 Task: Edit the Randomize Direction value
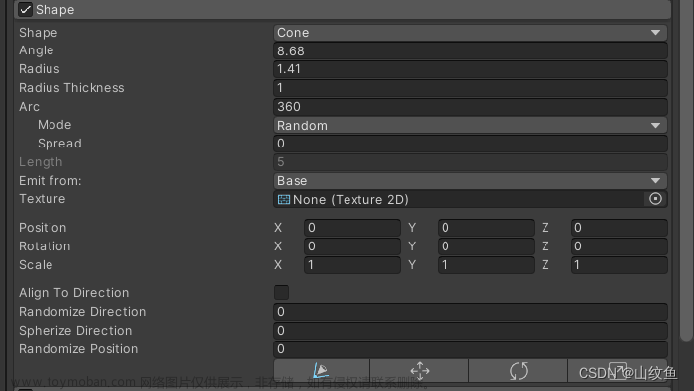pyautogui.click(x=470, y=312)
